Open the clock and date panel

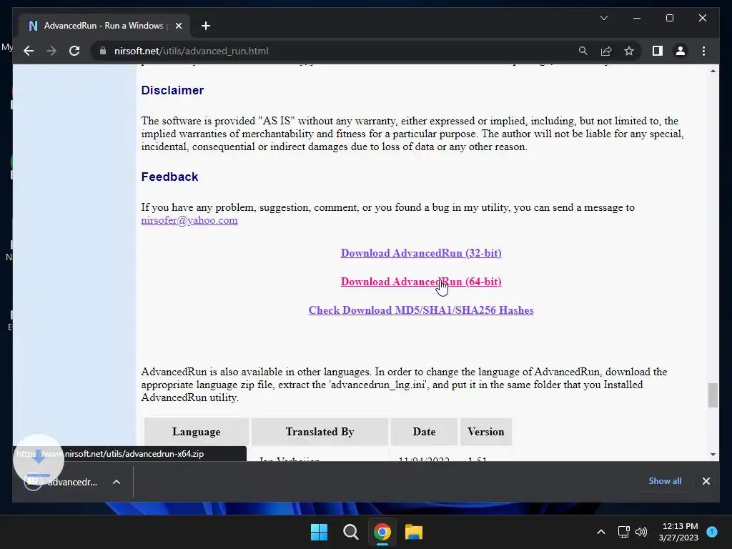click(x=678, y=532)
